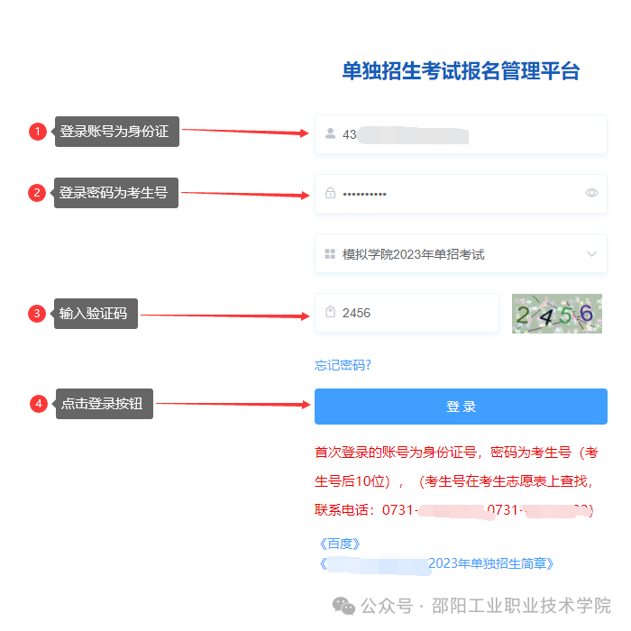Click the blue 登录 button
The height and width of the screenshot is (631, 631).
click(x=461, y=407)
